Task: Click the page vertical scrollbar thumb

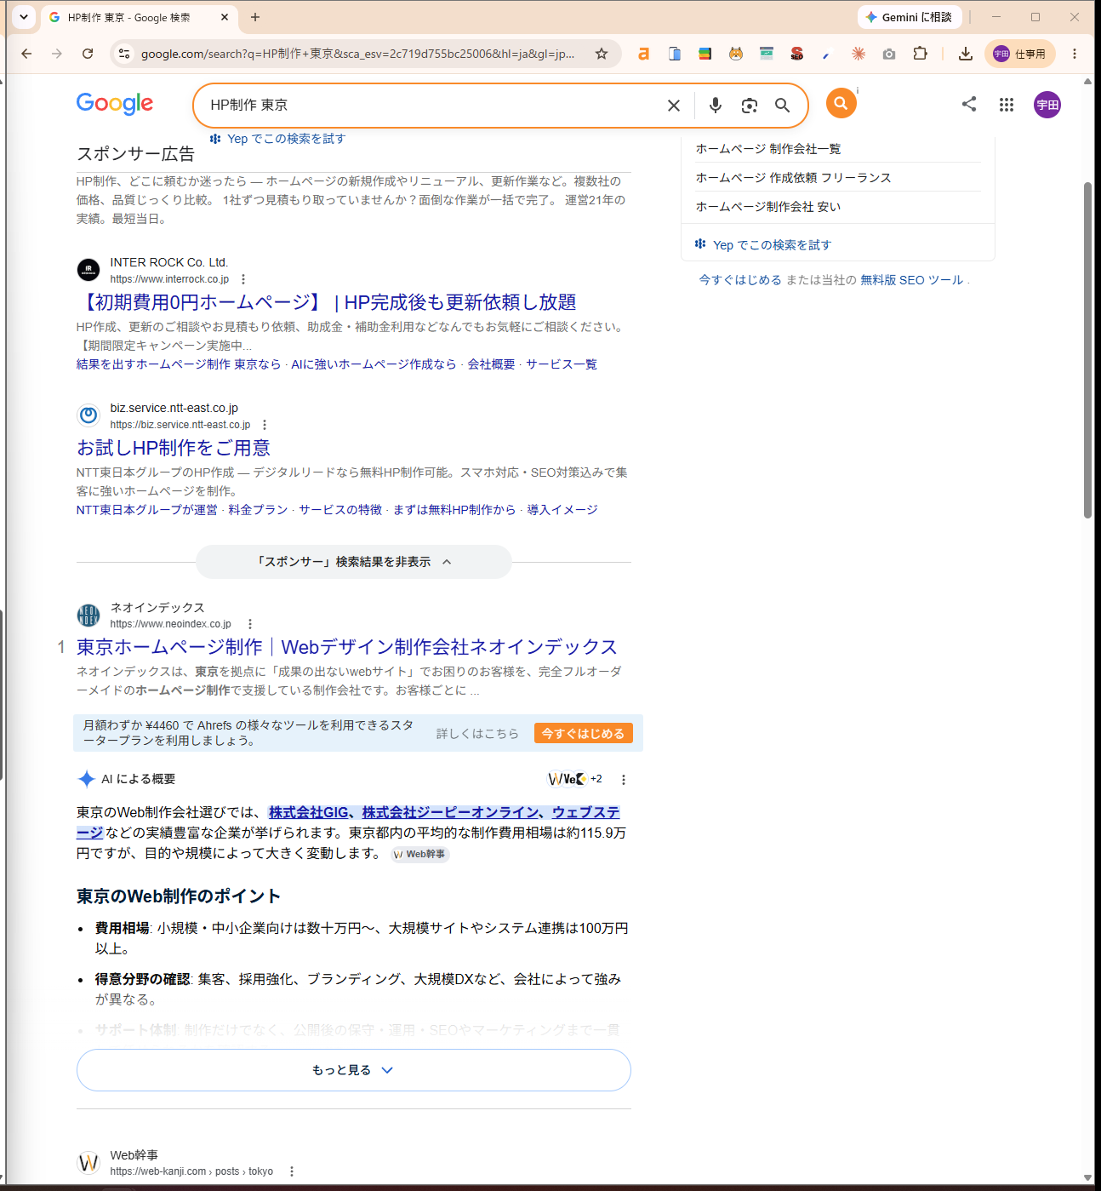Action: (x=1088, y=349)
